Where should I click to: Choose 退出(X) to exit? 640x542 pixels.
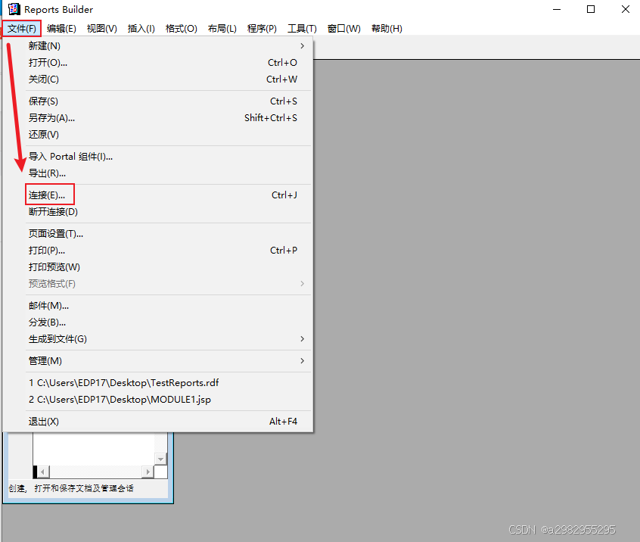168,421
